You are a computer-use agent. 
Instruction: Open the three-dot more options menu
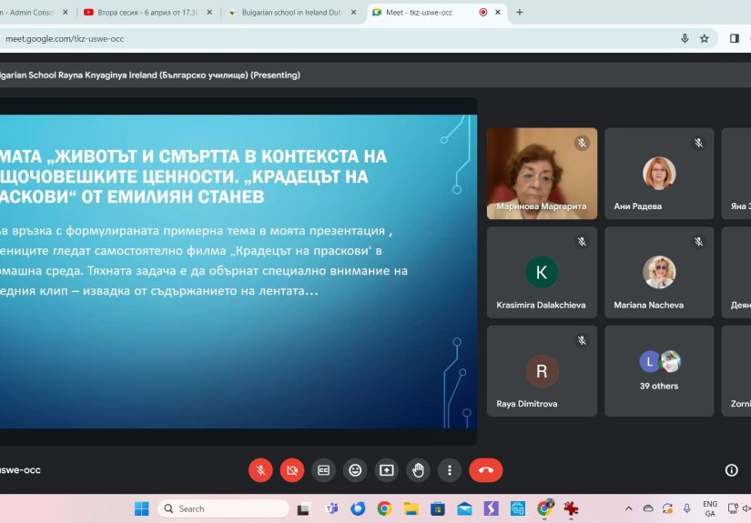pos(450,470)
